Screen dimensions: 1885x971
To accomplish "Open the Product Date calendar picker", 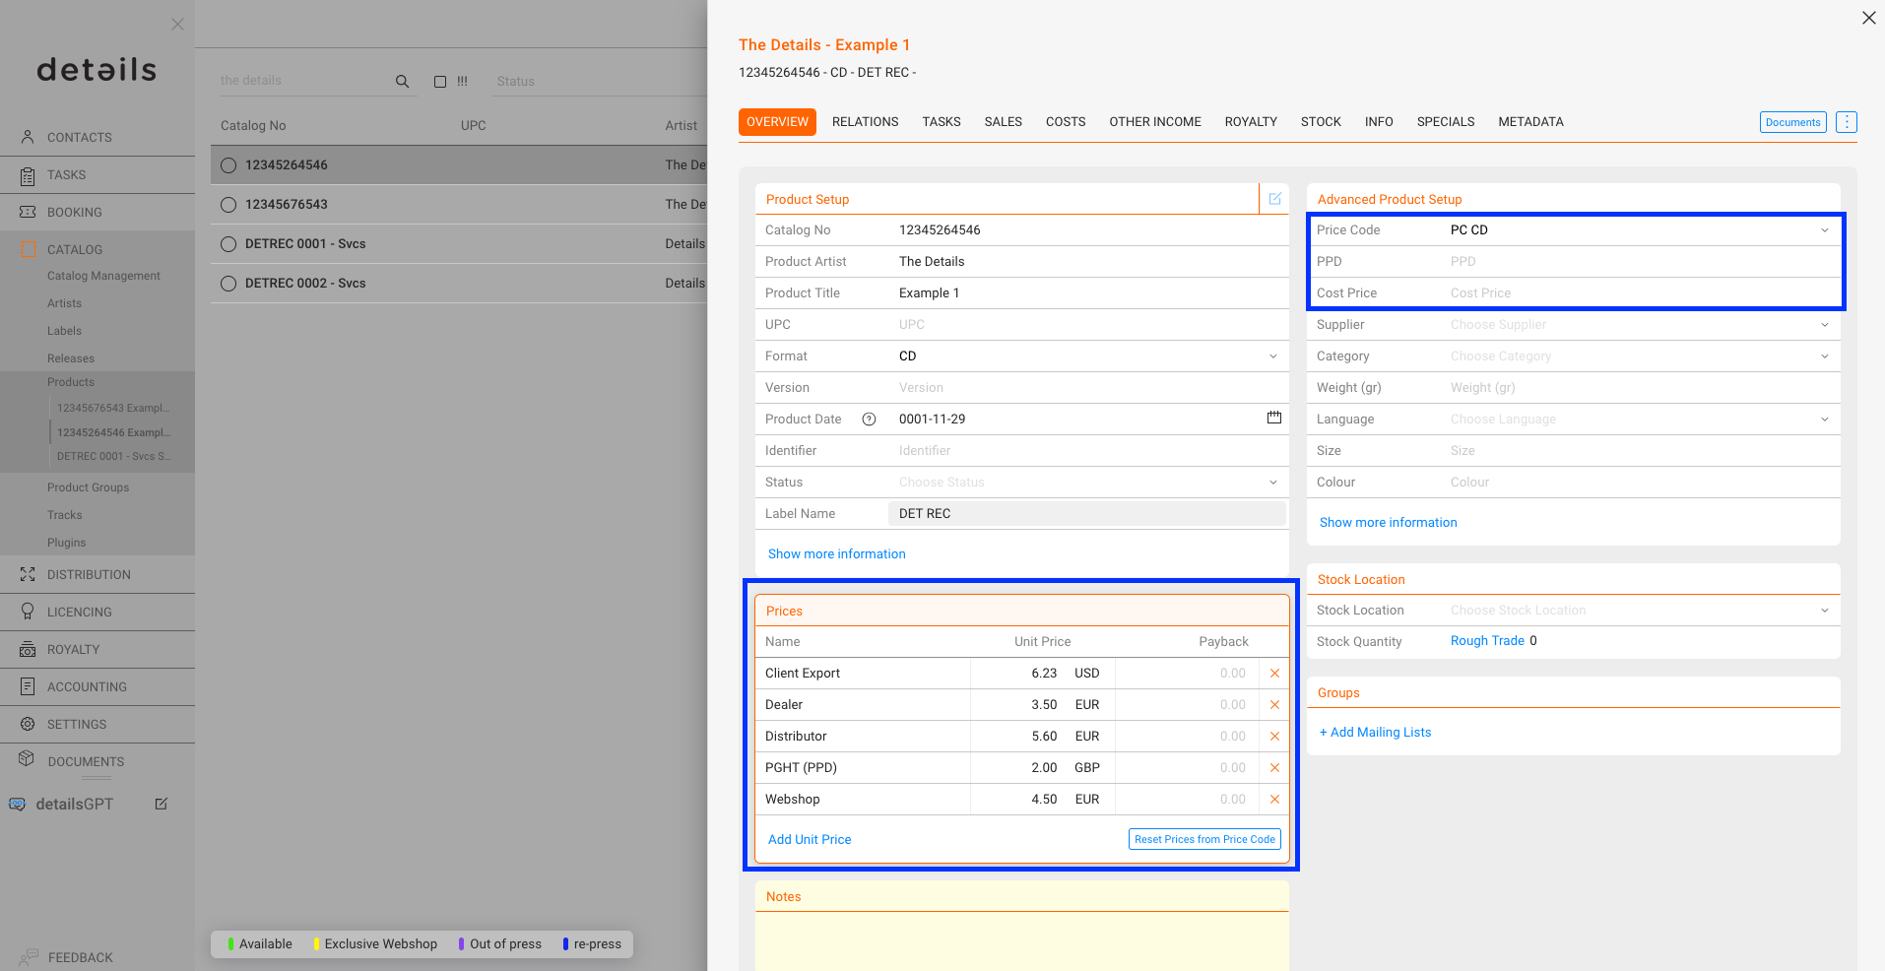I will point(1273,418).
